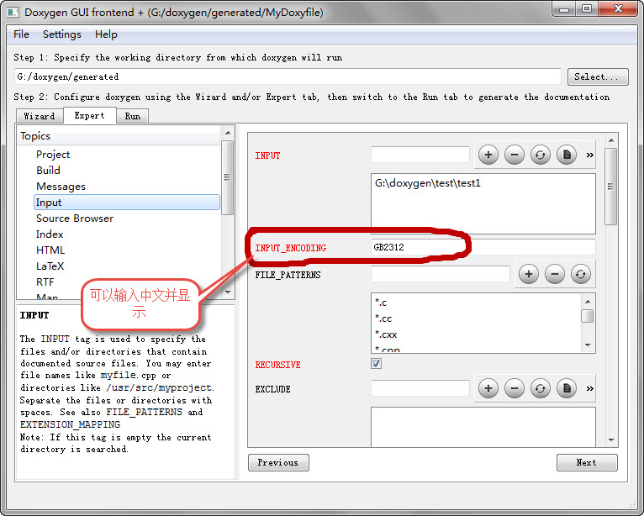The height and width of the screenshot is (516, 644).
Task: Click the INPUT value text field
Action: (x=420, y=155)
